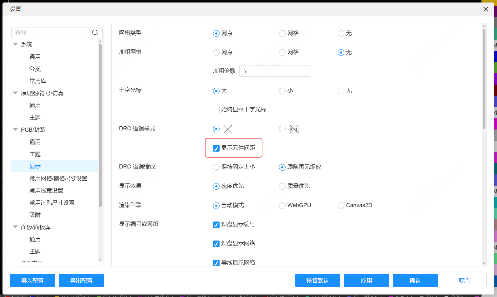
Task: Click the right settings panel scrollbar
Action: [484, 79]
